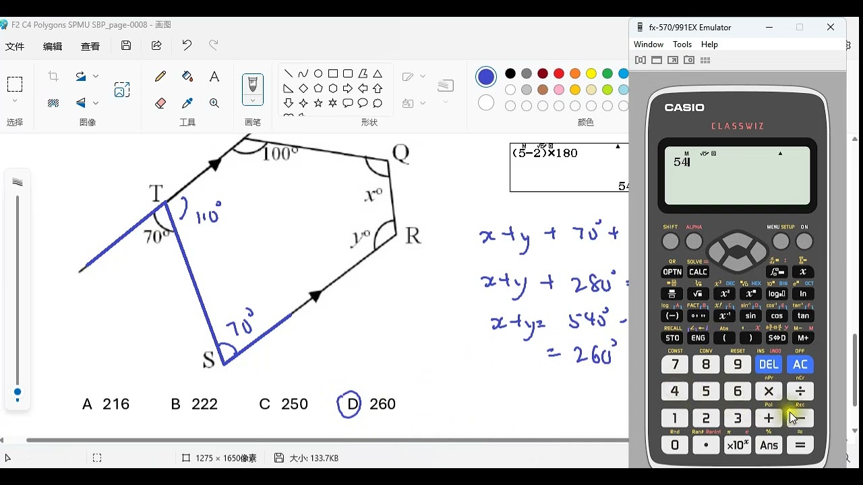Select the Triangle shape
863x485 pixels.
click(x=378, y=73)
